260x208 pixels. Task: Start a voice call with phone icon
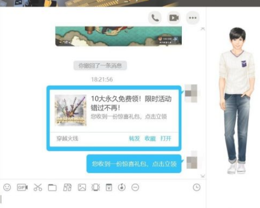click(x=155, y=18)
